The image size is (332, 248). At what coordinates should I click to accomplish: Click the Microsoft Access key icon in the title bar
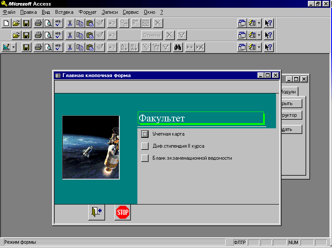coord(4,3)
